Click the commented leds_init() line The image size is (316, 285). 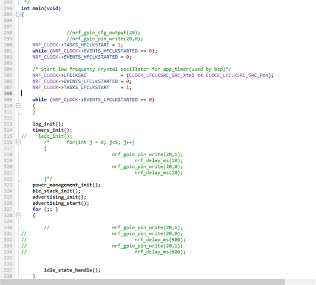coord(46,136)
